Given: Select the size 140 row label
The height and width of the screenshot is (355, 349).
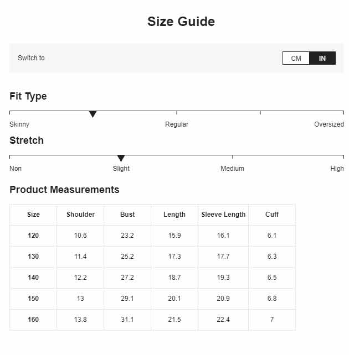Looking at the screenshot, I should tap(33, 278).
